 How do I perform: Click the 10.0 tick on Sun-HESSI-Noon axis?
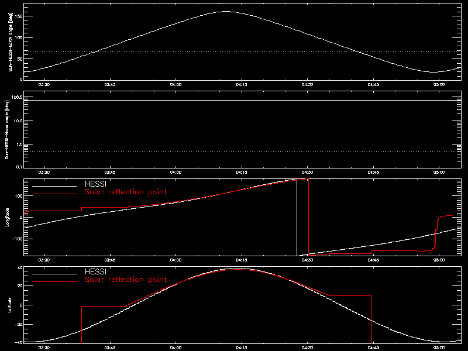(x=18, y=121)
